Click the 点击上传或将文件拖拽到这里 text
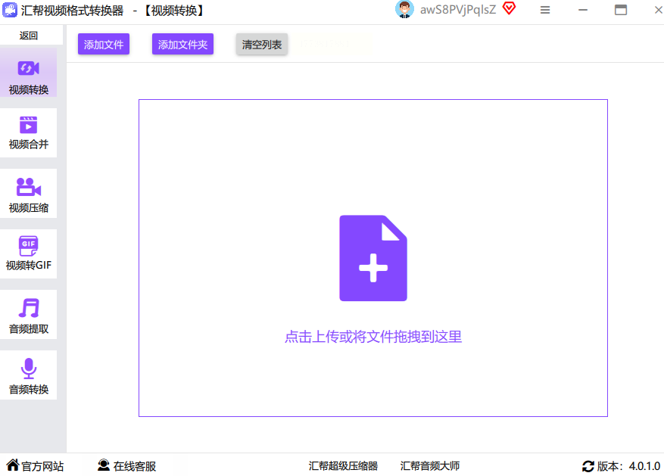This screenshot has height=476, width=664. 373,337
